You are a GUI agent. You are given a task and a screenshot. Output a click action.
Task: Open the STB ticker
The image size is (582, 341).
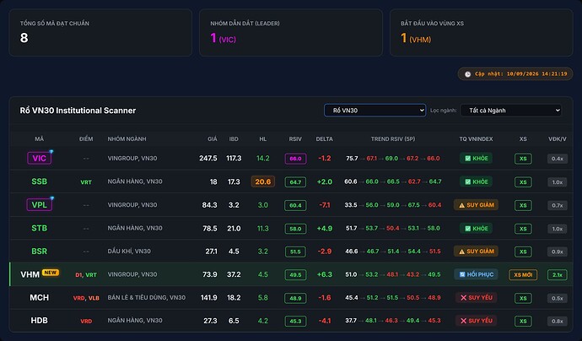40,228
